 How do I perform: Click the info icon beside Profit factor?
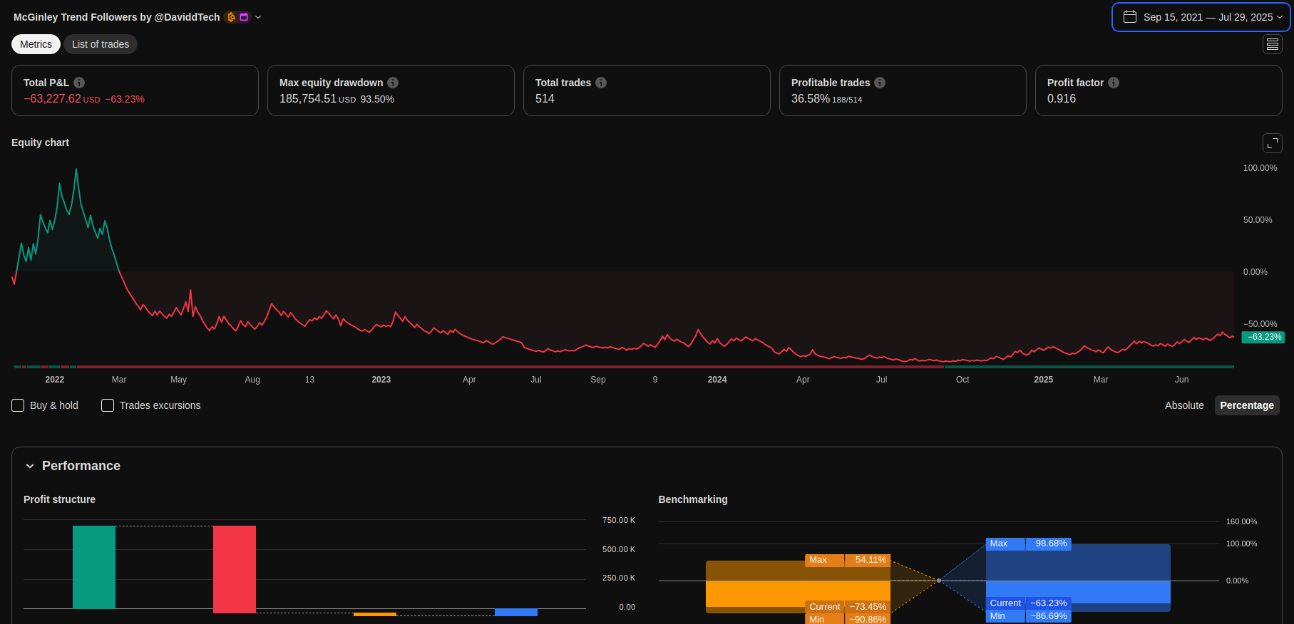[1114, 83]
